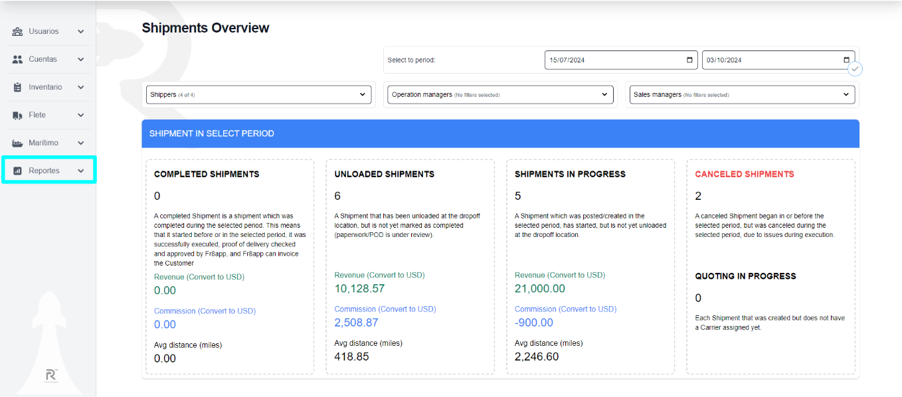Expand the Usuarios menu entry
Image resolution: width=902 pixels, height=397 pixels.
80,31
